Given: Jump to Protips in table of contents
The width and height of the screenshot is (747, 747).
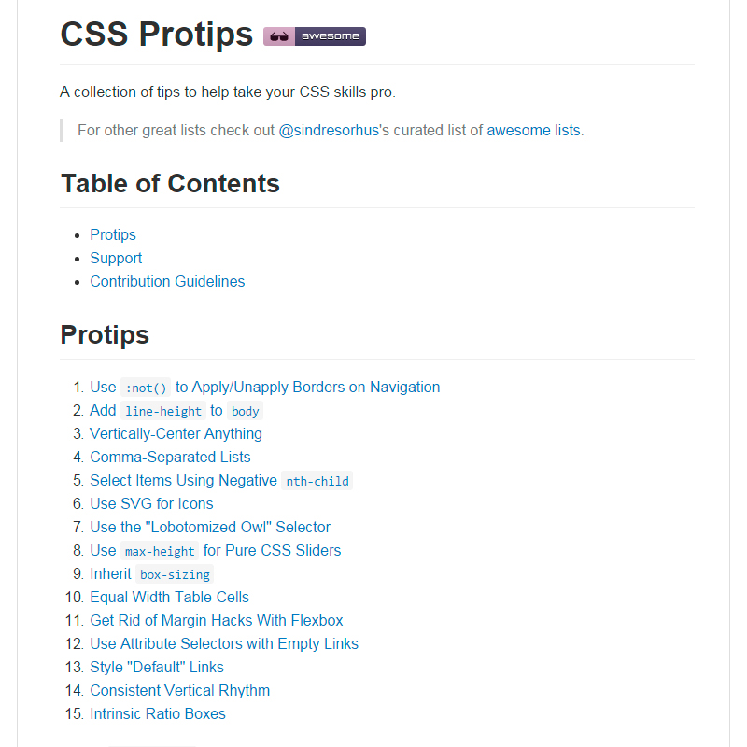Looking at the screenshot, I should tap(113, 234).
